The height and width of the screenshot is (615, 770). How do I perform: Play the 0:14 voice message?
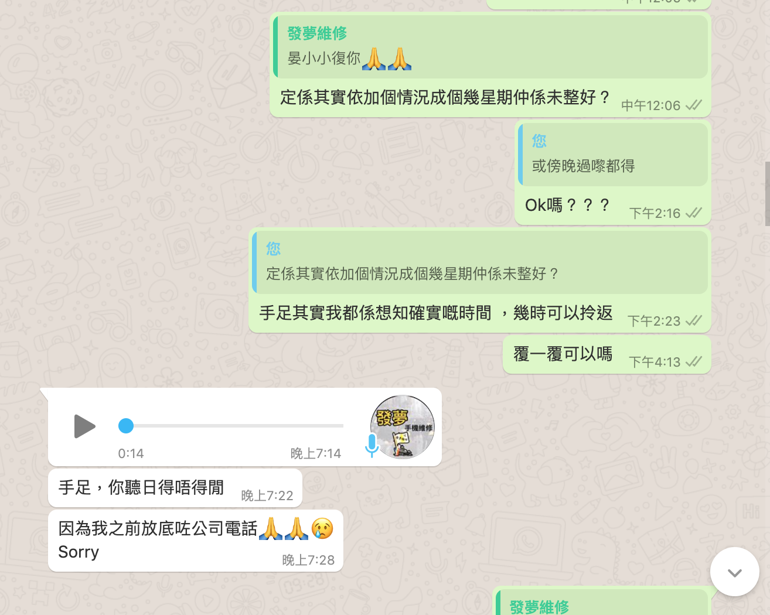click(x=84, y=426)
